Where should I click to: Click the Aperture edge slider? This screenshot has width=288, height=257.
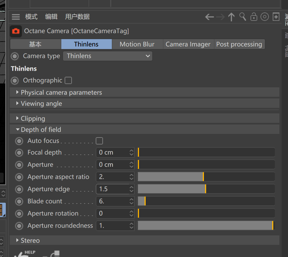[206, 189]
